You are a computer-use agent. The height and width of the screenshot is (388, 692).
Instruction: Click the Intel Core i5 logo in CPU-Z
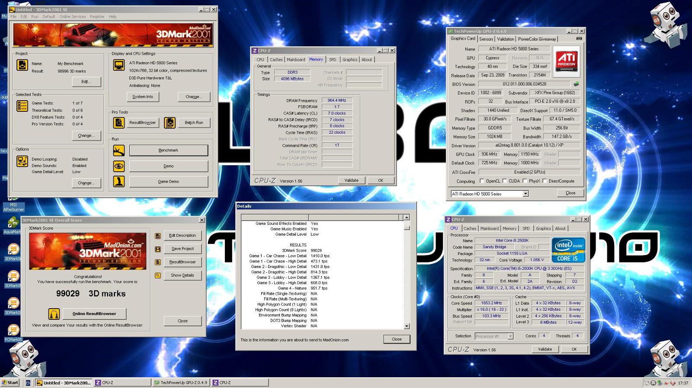(569, 250)
